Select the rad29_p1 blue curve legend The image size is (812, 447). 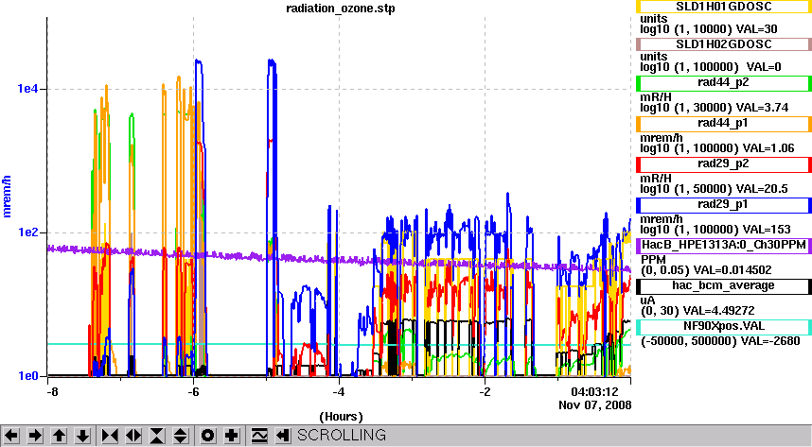coord(723,205)
